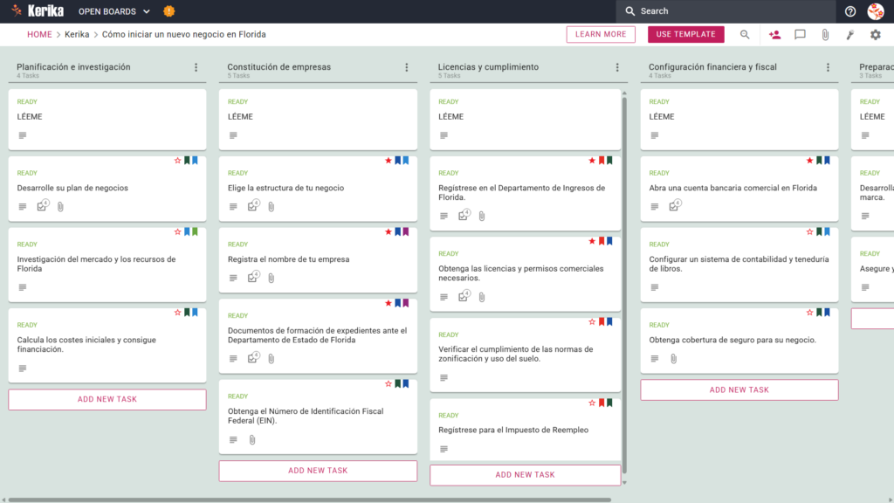894x503 pixels.
Task: Open the add team member icon
Action: click(x=774, y=35)
